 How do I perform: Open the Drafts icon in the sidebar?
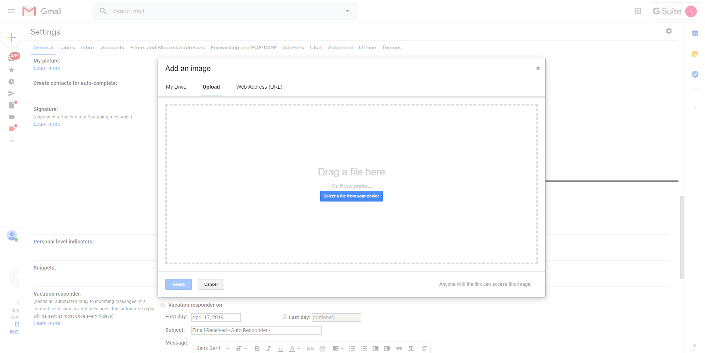(11, 105)
